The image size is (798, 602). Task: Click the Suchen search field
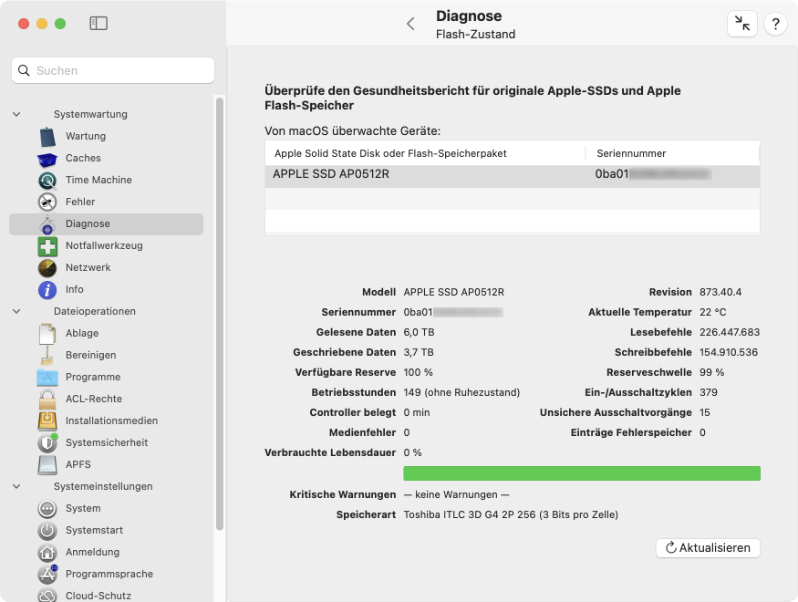(113, 70)
